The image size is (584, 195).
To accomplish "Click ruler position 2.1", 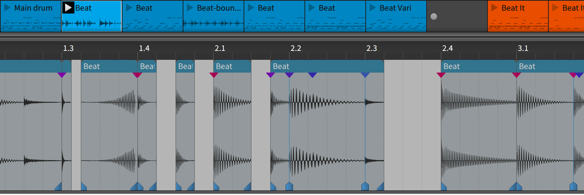I will [220, 48].
